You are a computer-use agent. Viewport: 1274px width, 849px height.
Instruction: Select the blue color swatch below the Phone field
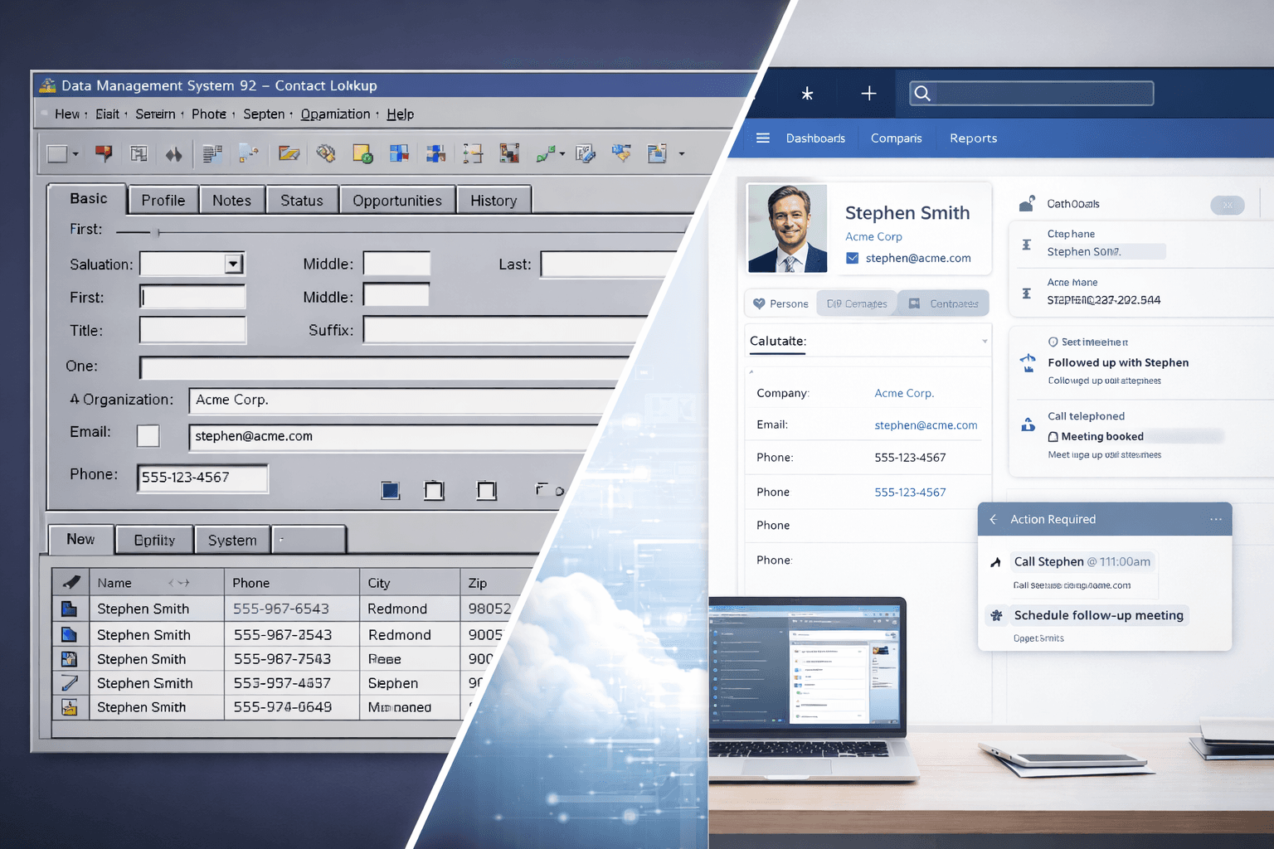(x=390, y=490)
